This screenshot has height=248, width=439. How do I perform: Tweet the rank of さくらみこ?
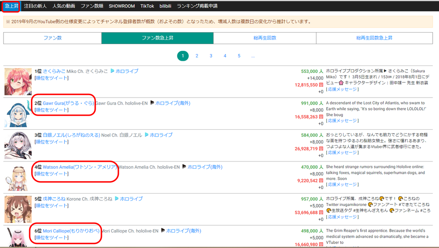tap(51, 78)
